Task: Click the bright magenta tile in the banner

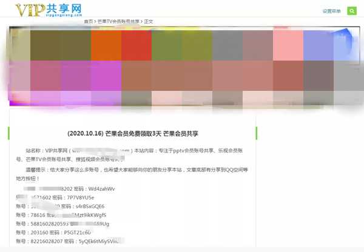Action: (106, 75)
